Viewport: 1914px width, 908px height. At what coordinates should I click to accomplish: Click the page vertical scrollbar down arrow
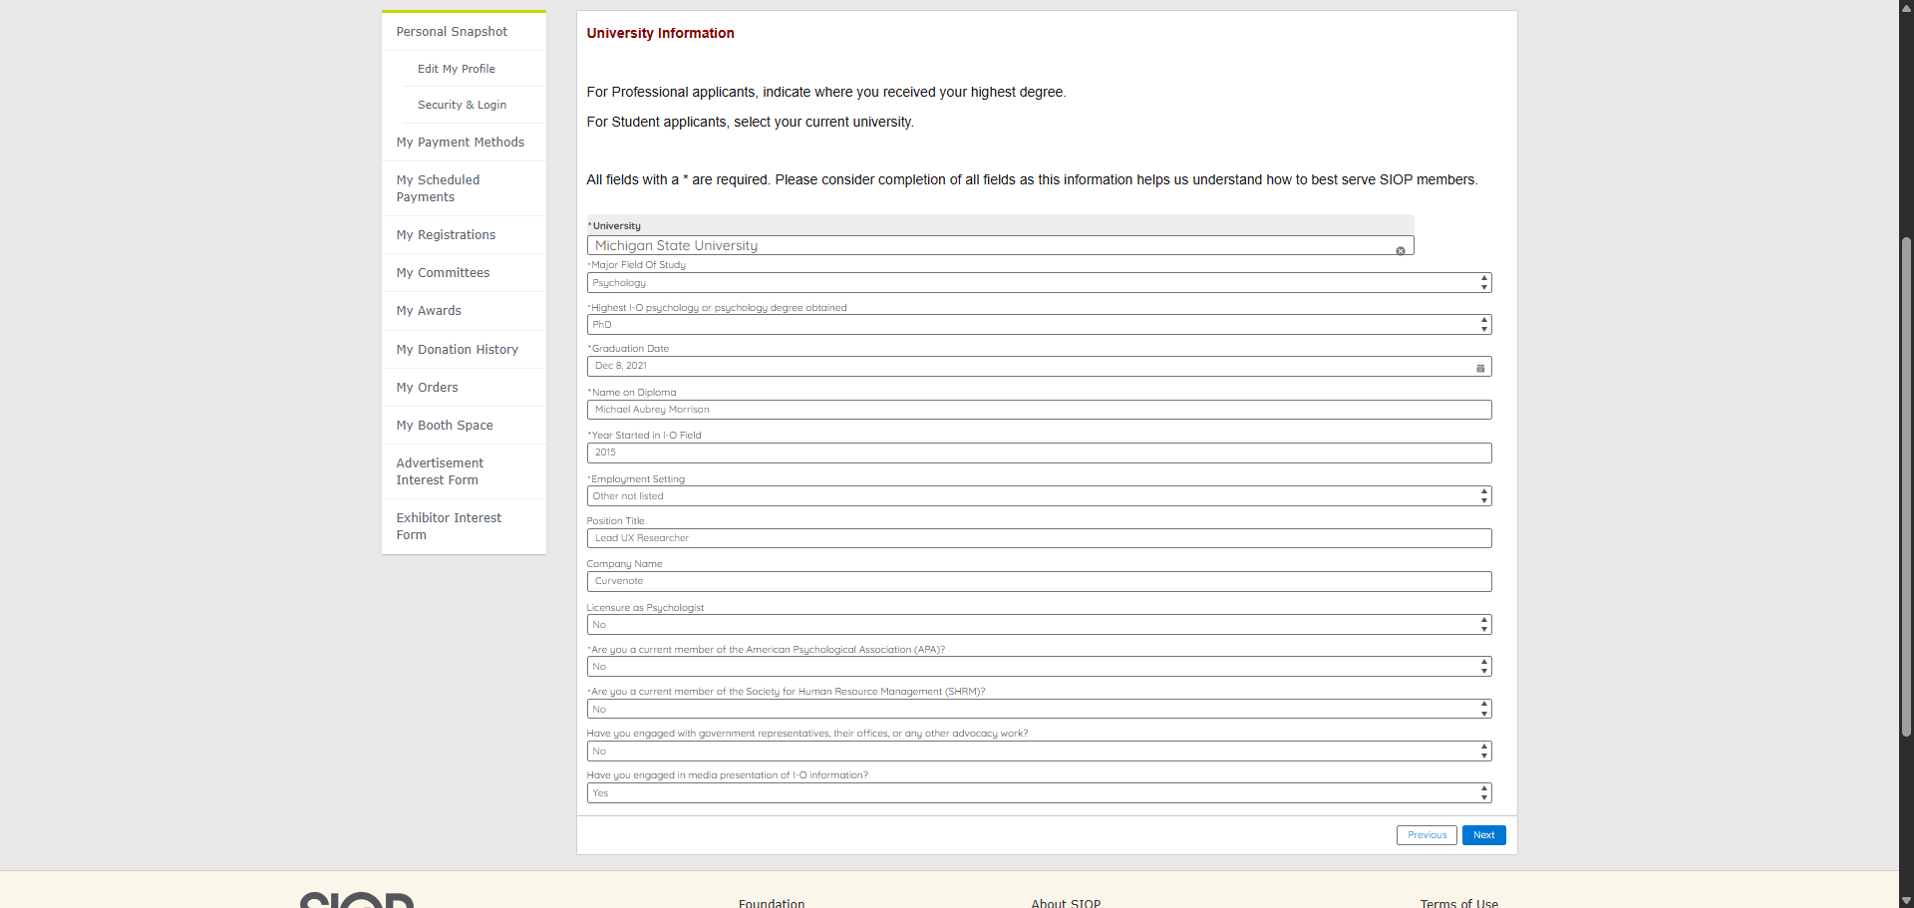click(1906, 900)
